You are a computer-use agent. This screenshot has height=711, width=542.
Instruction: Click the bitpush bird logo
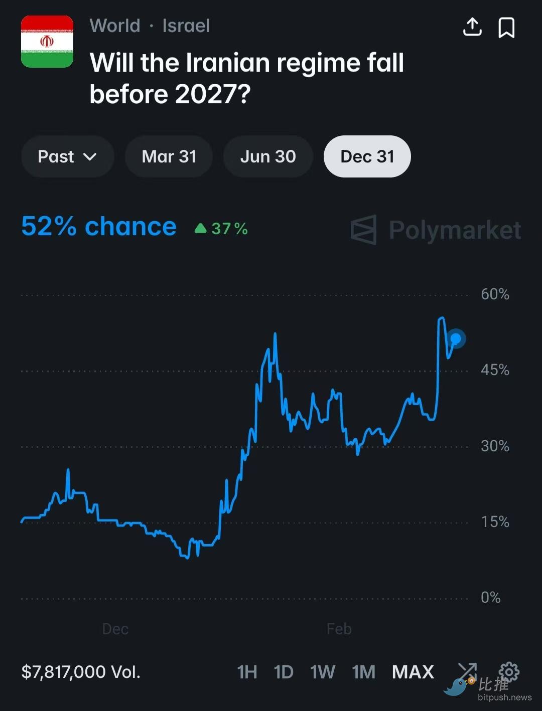(458, 686)
